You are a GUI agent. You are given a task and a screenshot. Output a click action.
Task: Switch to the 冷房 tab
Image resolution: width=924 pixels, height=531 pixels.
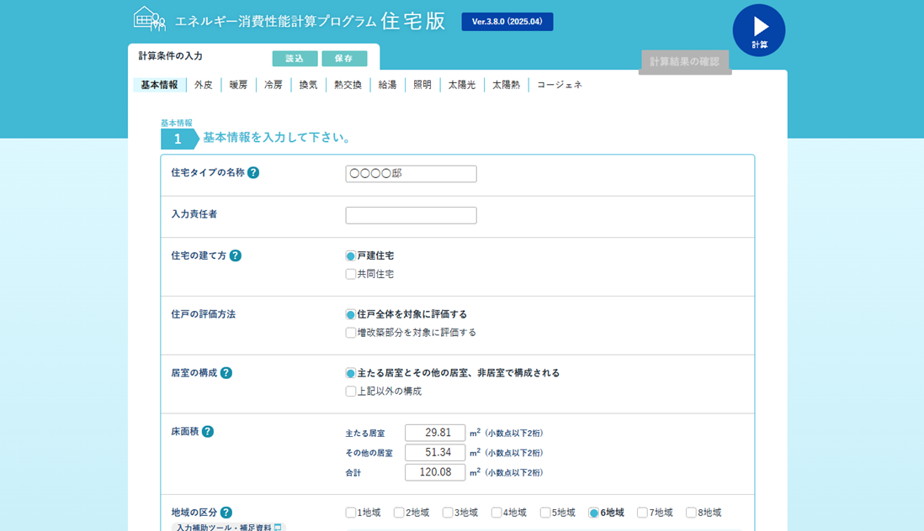tap(273, 85)
